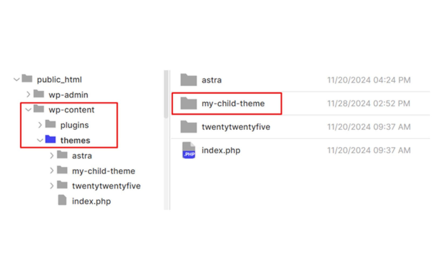Expand the astra folder in the tree
The height and width of the screenshot is (280, 432).
click(x=52, y=155)
